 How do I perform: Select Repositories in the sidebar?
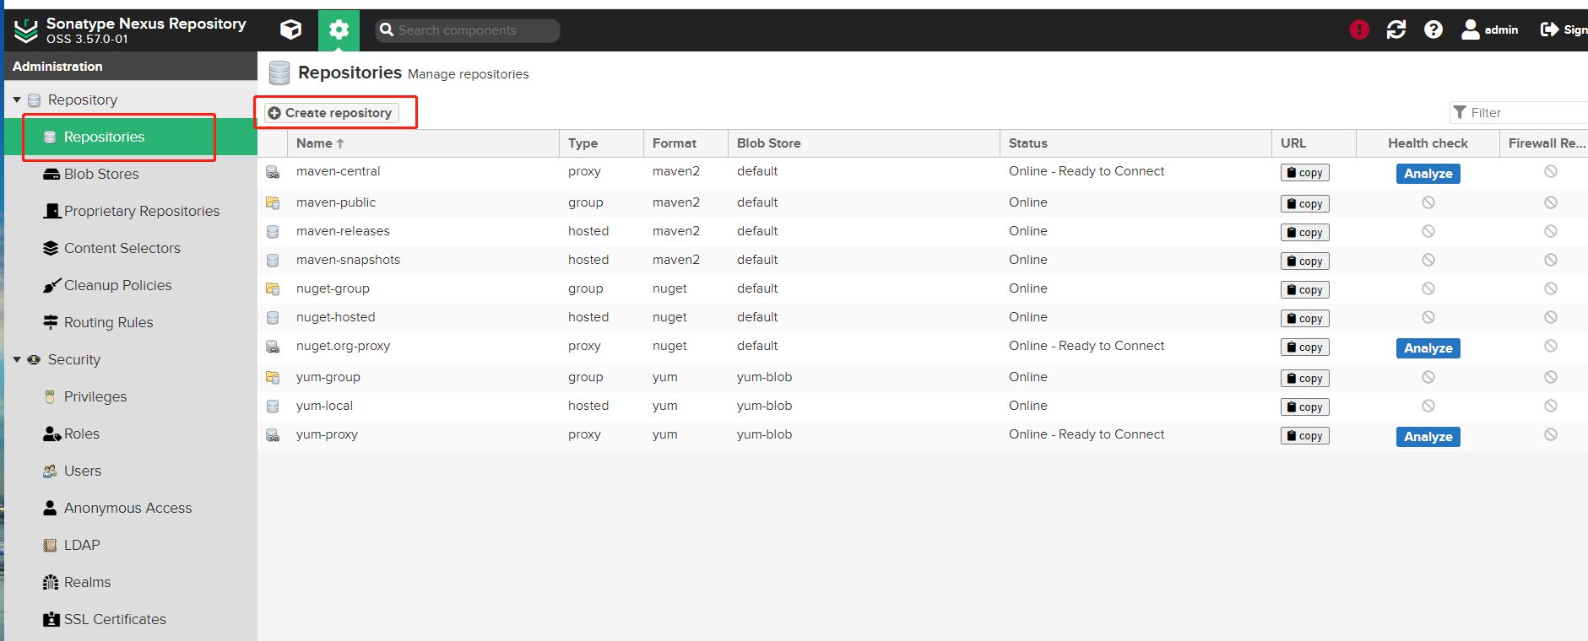131,137
